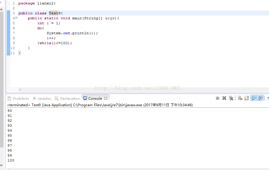Screen dimensions: 269x170
Task: Click the vertical scrollbar thumb beside the editor
Action: [1, 80]
